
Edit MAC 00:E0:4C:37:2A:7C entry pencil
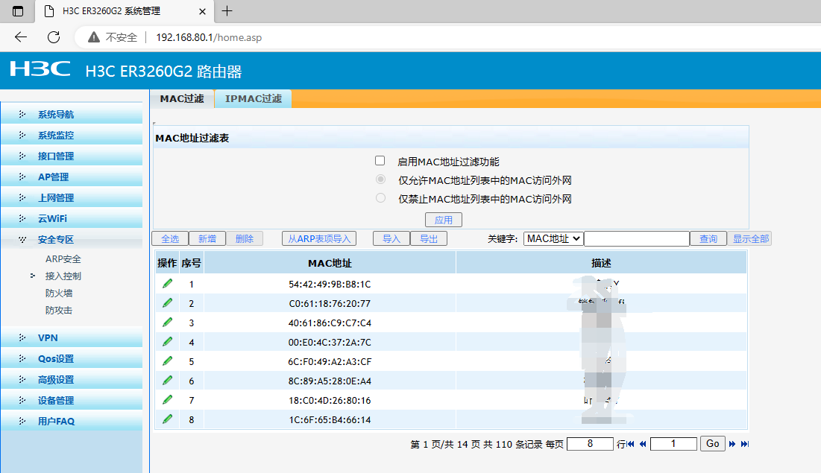click(x=168, y=342)
